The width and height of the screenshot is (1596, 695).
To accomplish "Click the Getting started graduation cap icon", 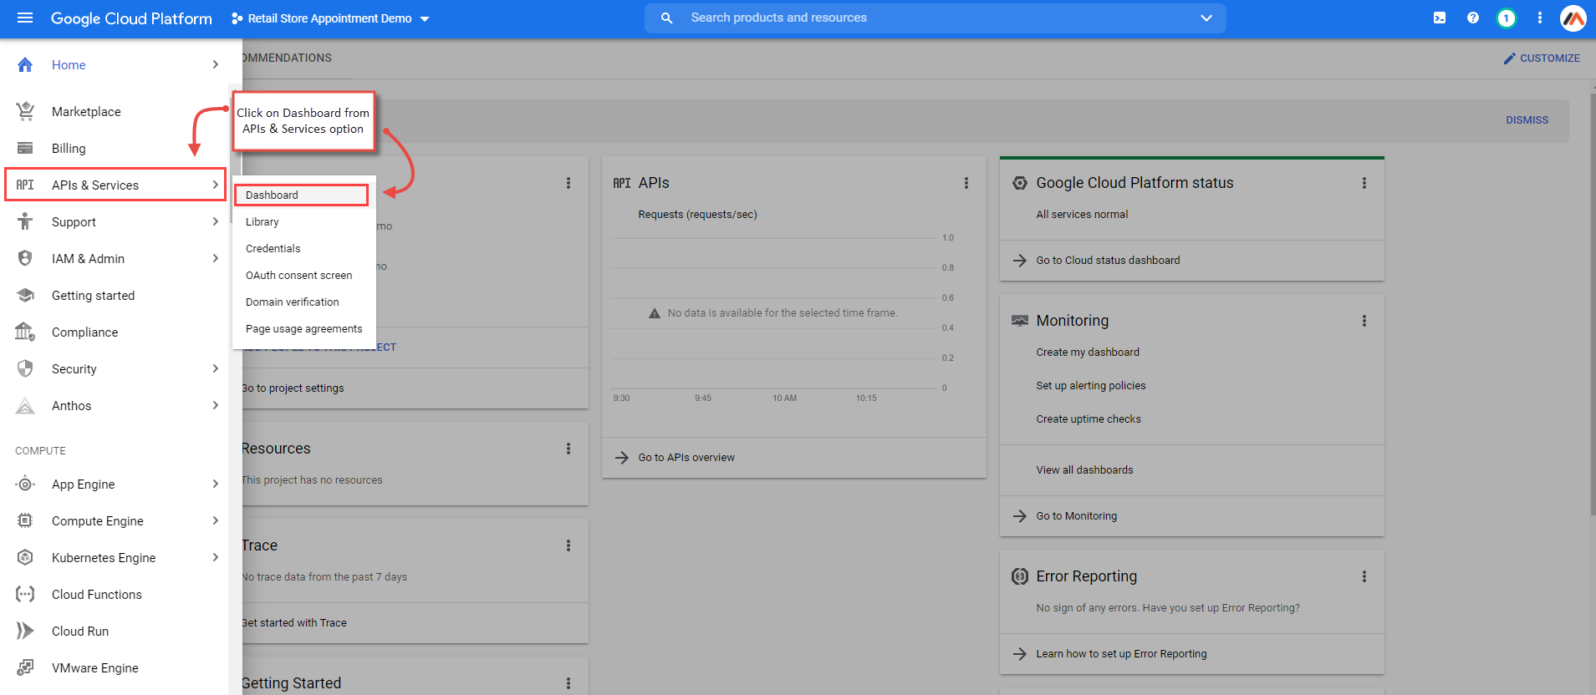I will pos(25,295).
